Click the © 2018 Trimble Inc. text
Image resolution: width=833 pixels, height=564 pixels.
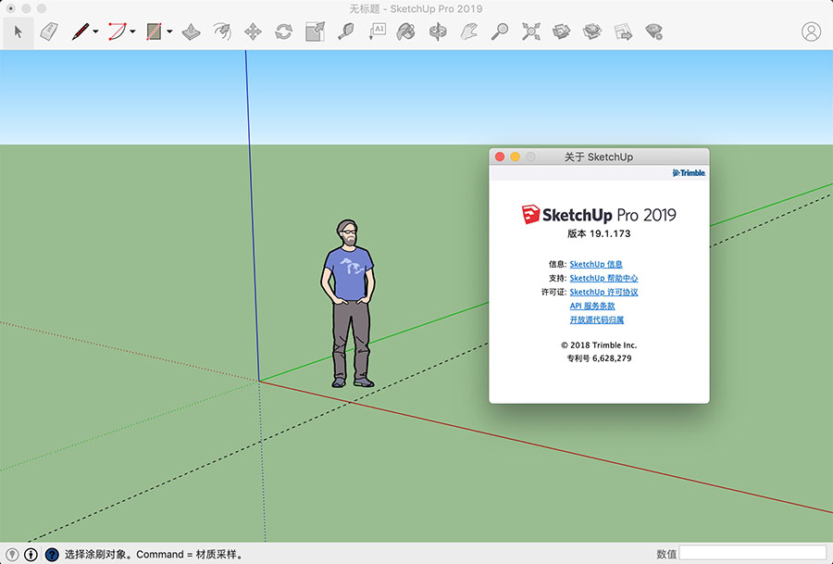[x=599, y=345]
